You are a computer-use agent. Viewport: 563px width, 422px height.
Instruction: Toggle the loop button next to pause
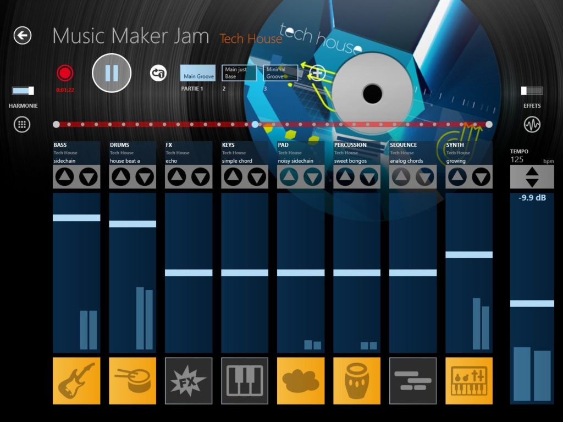(x=158, y=73)
